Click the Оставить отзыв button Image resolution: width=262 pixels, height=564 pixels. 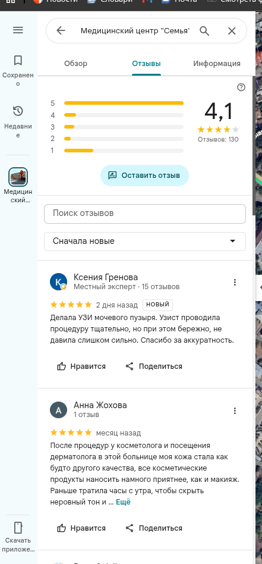144,176
